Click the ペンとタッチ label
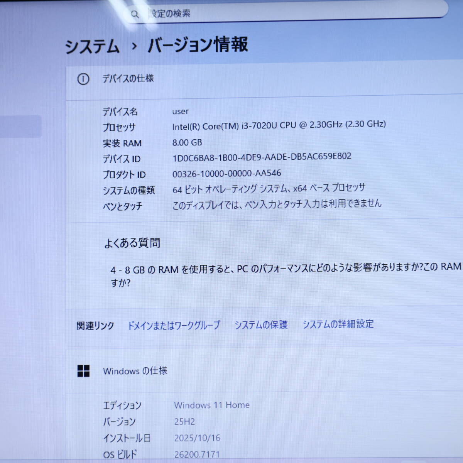The height and width of the screenshot is (463, 463). coord(123,206)
